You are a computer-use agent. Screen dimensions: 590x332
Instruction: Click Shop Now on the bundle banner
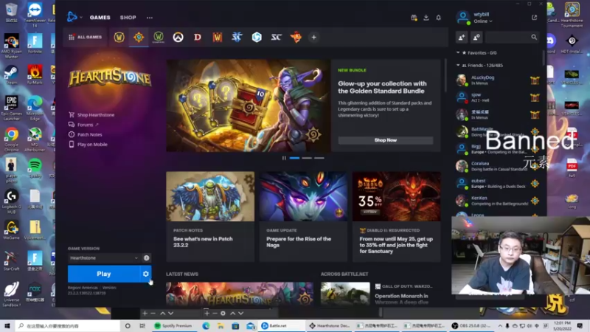(x=385, y=140)
